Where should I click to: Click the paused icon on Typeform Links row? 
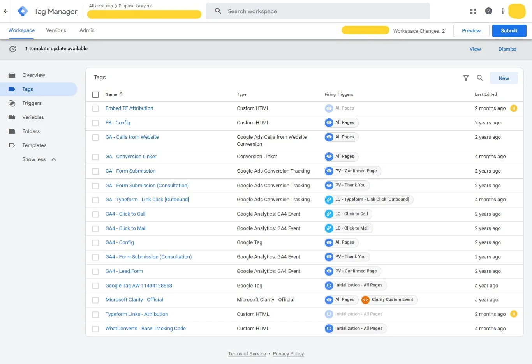tap(514, 314)
